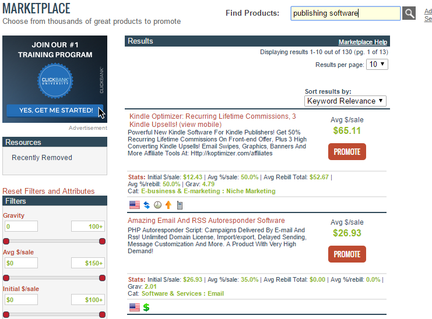Click the clock icon under Kindle Optimizer

(157, 205)
